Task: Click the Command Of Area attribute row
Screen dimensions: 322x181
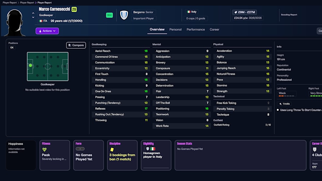Action: [121, 57]
